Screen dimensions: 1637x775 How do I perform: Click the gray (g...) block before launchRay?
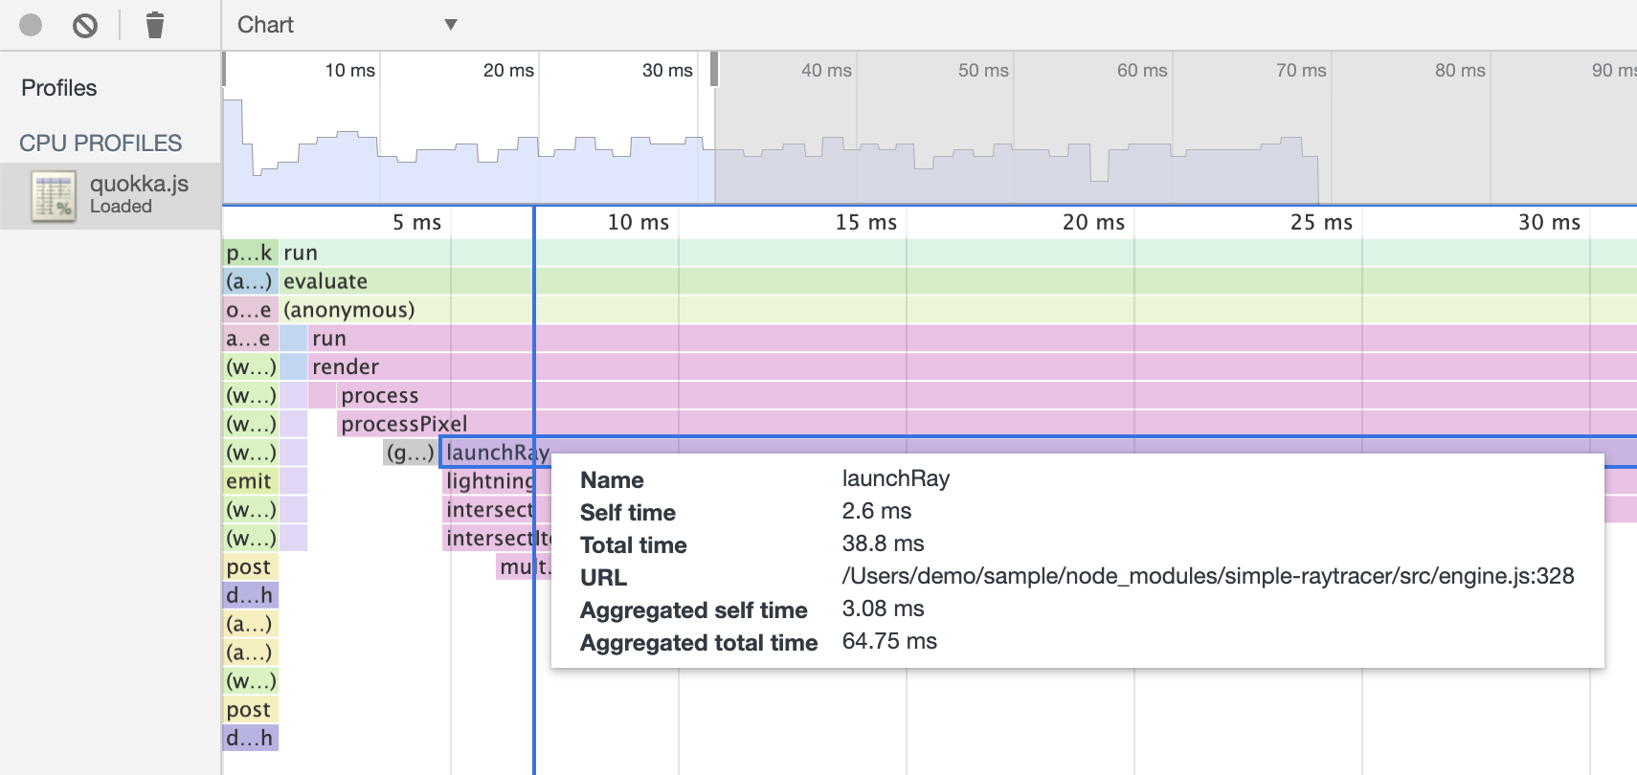pyautogui.click(x=410, y=453)
